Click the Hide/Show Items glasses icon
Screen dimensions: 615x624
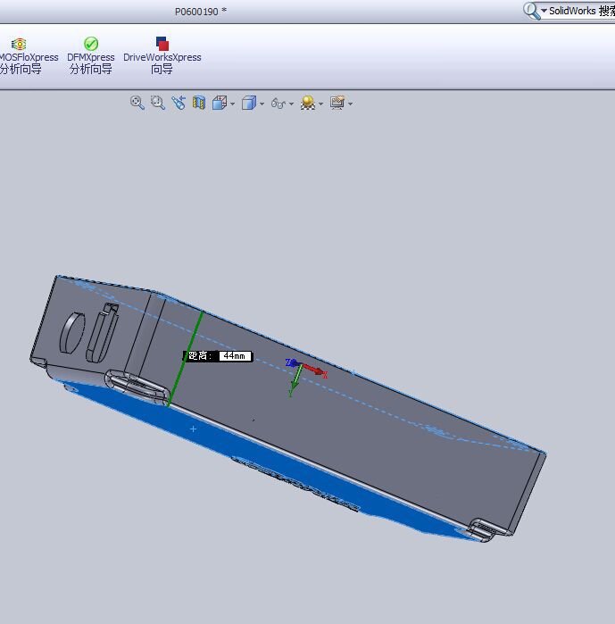pos(278,104)
